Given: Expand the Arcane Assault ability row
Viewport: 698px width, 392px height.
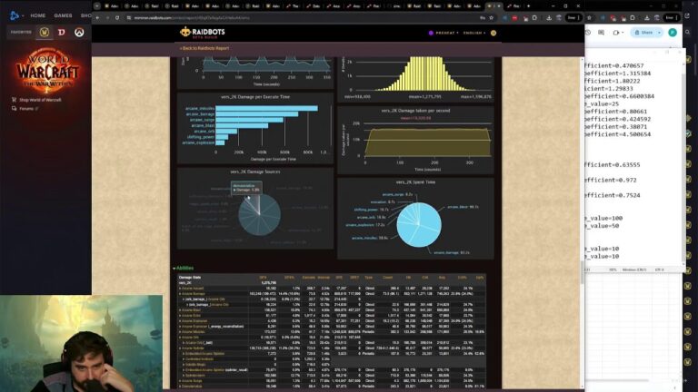Looking at the screenshot, I should (x=192, y=288).
